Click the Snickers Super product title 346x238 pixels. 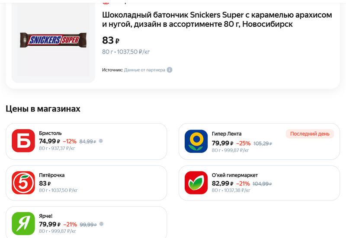[217, 19]
